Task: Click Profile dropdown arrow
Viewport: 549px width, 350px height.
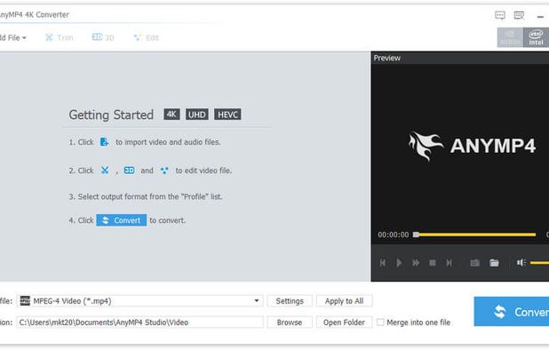Action: tap(257, 300)
